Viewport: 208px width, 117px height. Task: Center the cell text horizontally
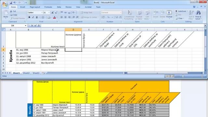65,17
